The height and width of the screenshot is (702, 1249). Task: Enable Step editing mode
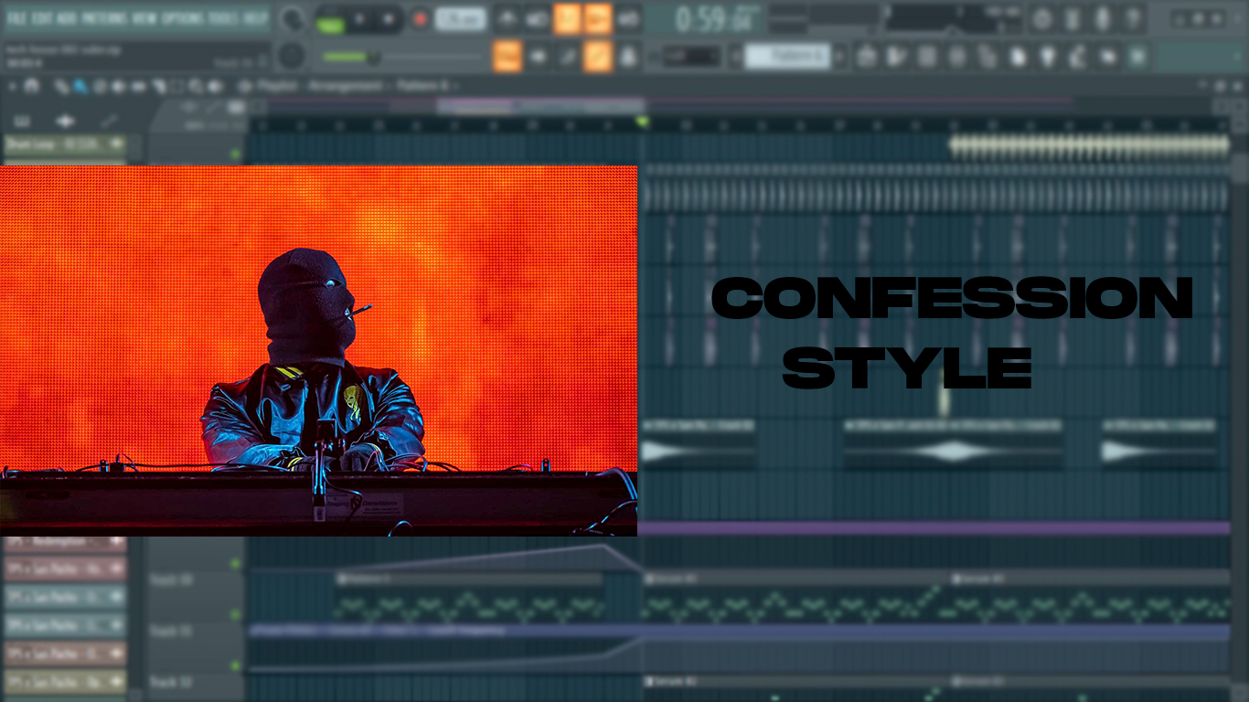[x=567, y=57]
